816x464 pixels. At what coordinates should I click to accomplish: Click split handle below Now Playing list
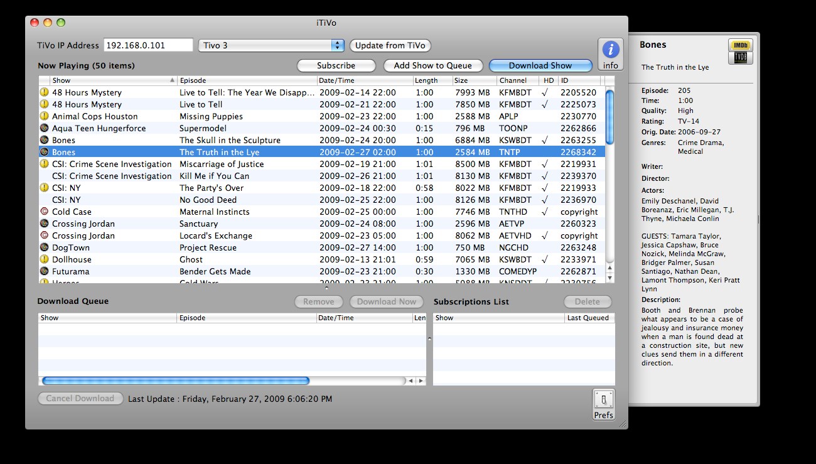point(326,288)
